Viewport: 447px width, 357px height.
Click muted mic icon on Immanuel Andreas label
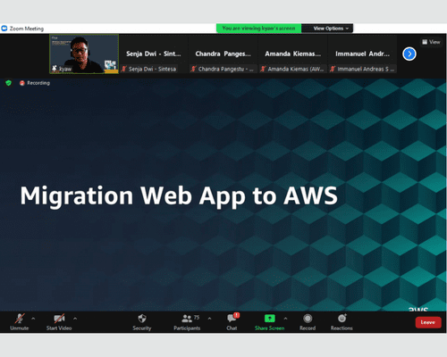(x=333, y=69)
